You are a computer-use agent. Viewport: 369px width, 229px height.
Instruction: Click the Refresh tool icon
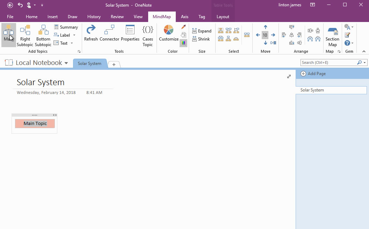coord(91,34)
